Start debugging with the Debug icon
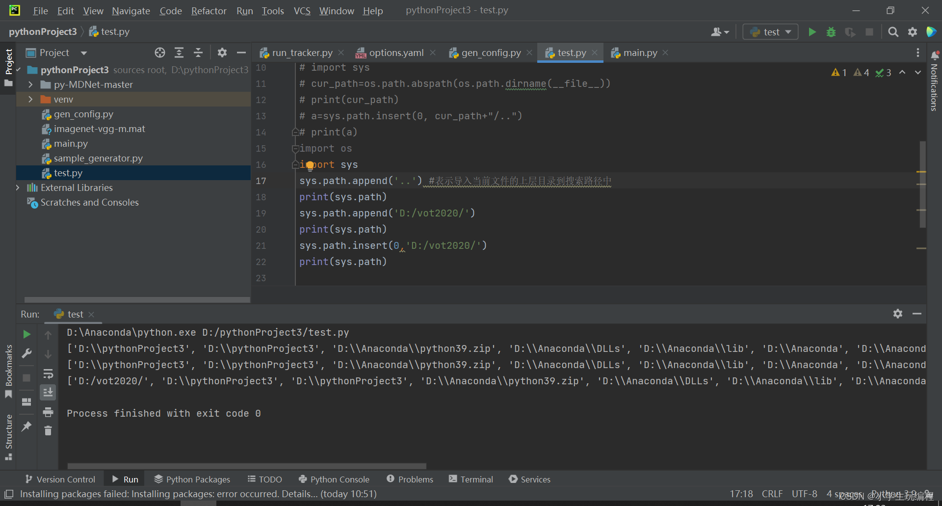 tap(831, 31)
